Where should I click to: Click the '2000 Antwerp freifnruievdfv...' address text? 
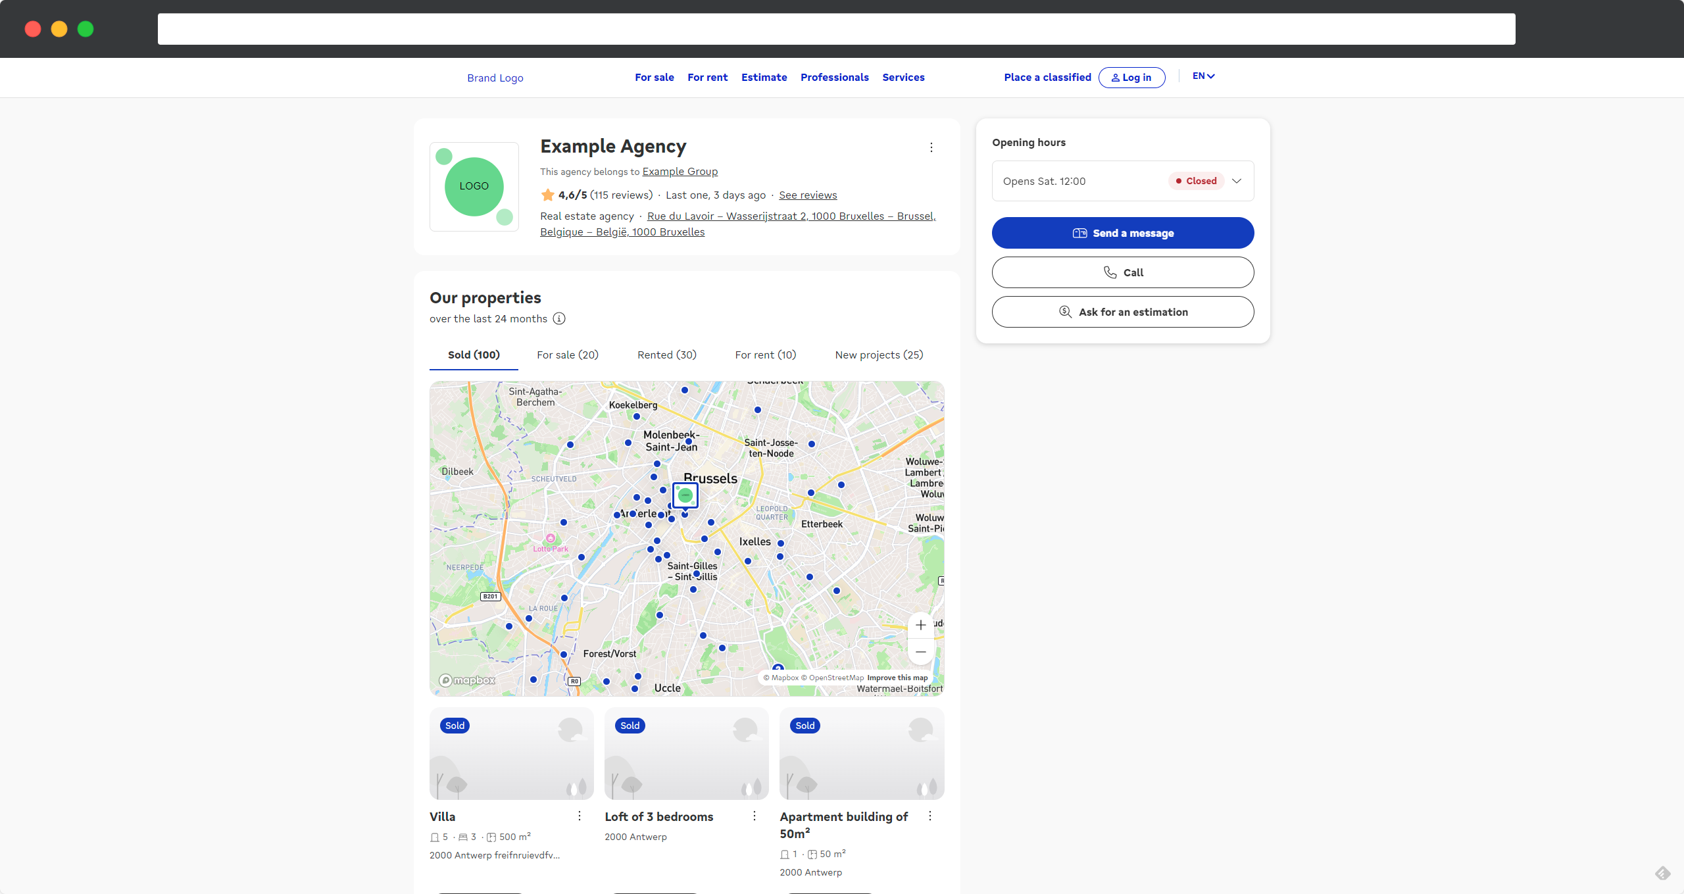[x=495, y=855]
